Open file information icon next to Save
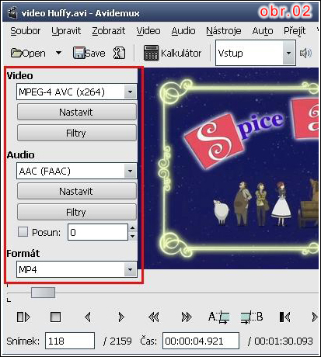Screen dimensions: 321x357 (119, 53)
